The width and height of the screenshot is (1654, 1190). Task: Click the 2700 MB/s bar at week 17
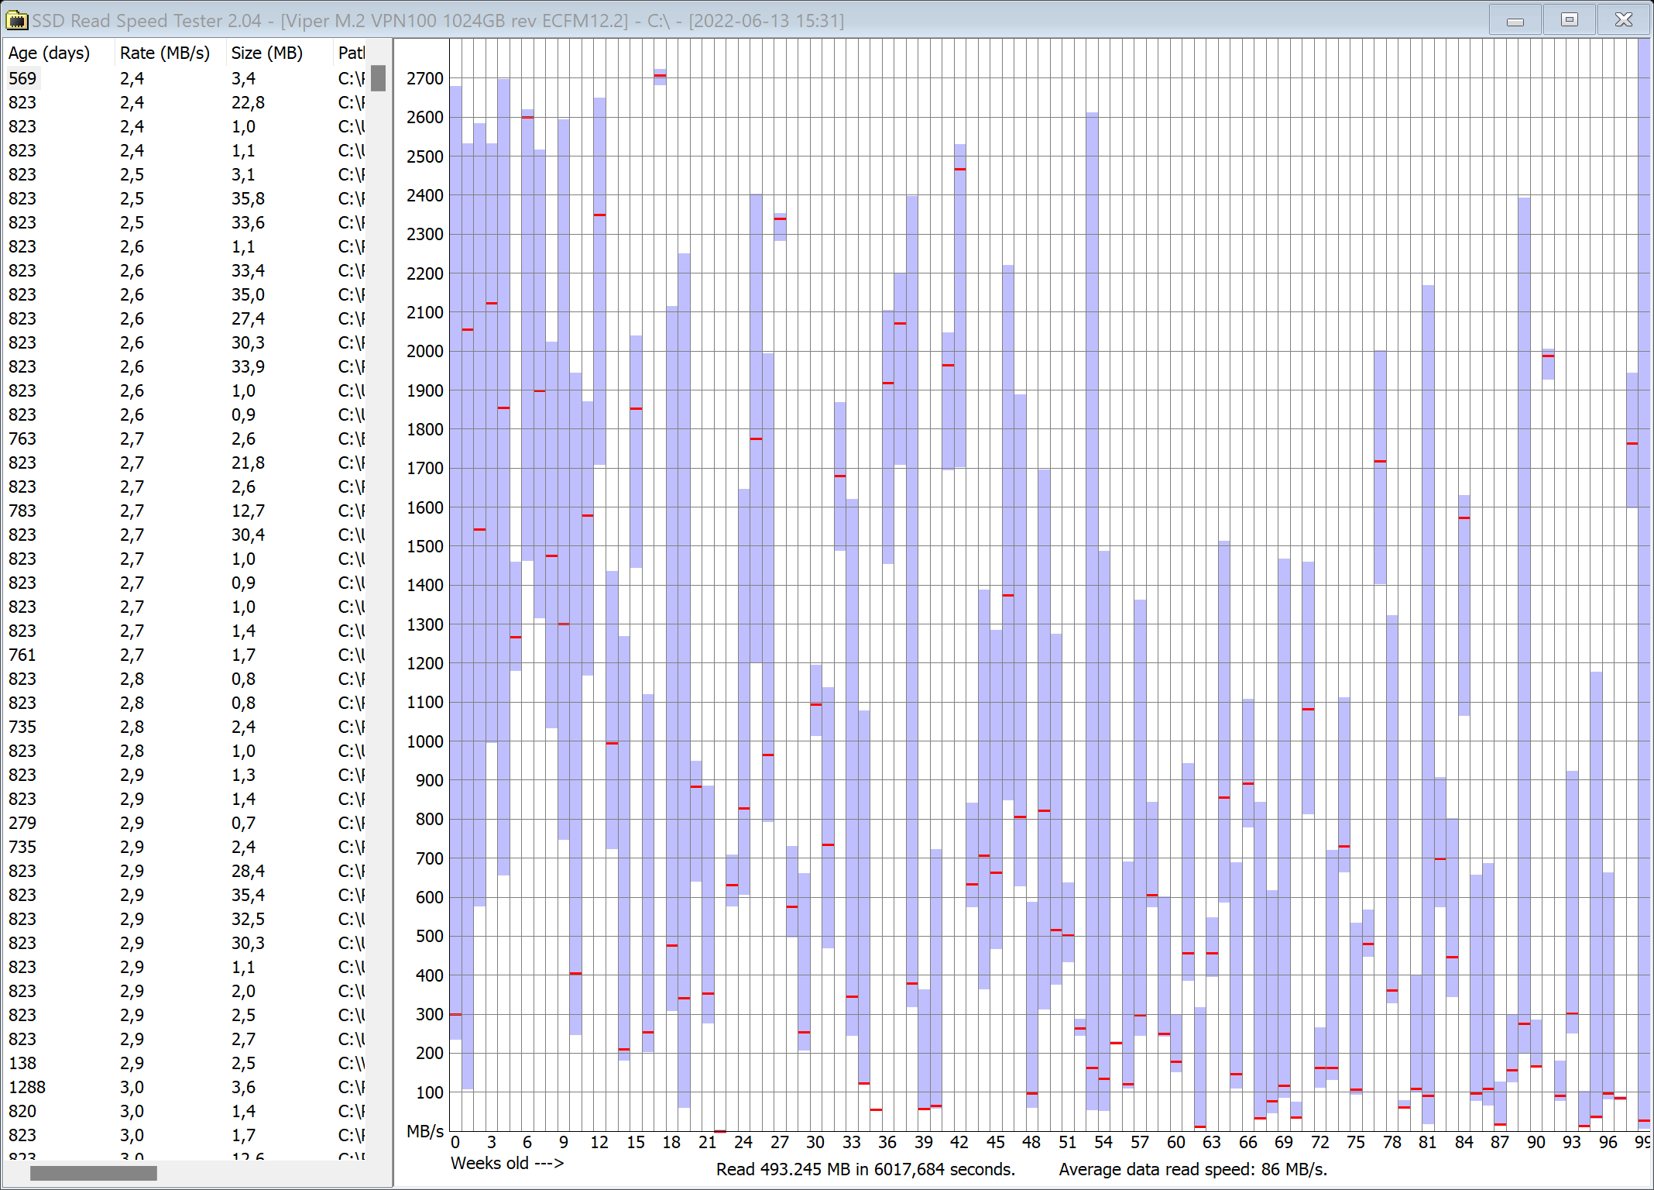pyautogui.click(x=660, y=77)
